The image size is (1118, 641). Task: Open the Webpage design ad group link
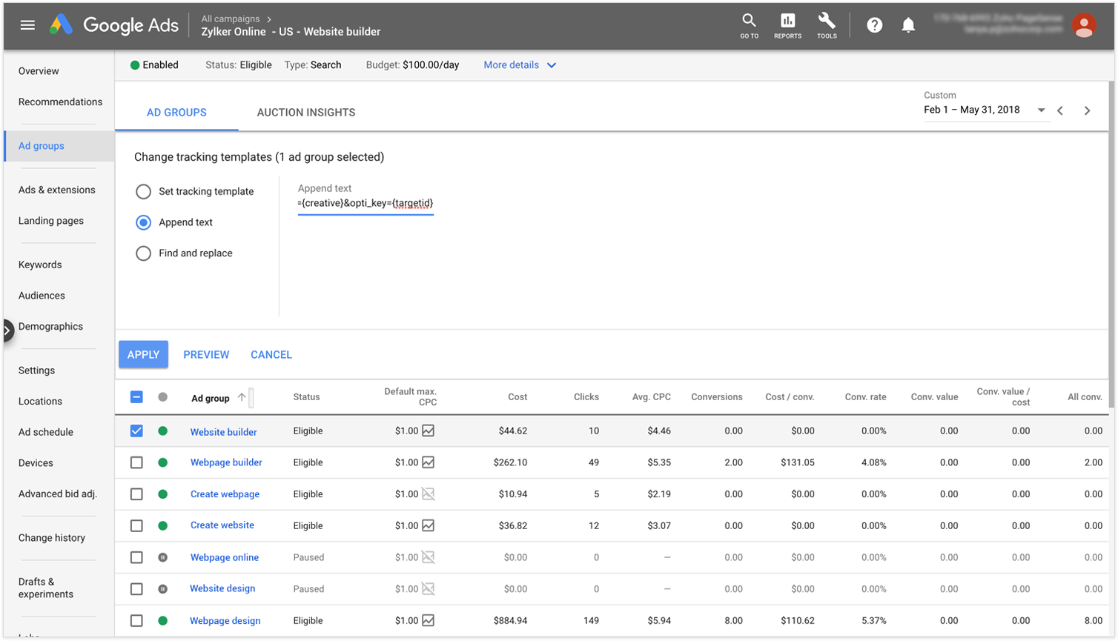pyautogui.click(x=225, y=621)
